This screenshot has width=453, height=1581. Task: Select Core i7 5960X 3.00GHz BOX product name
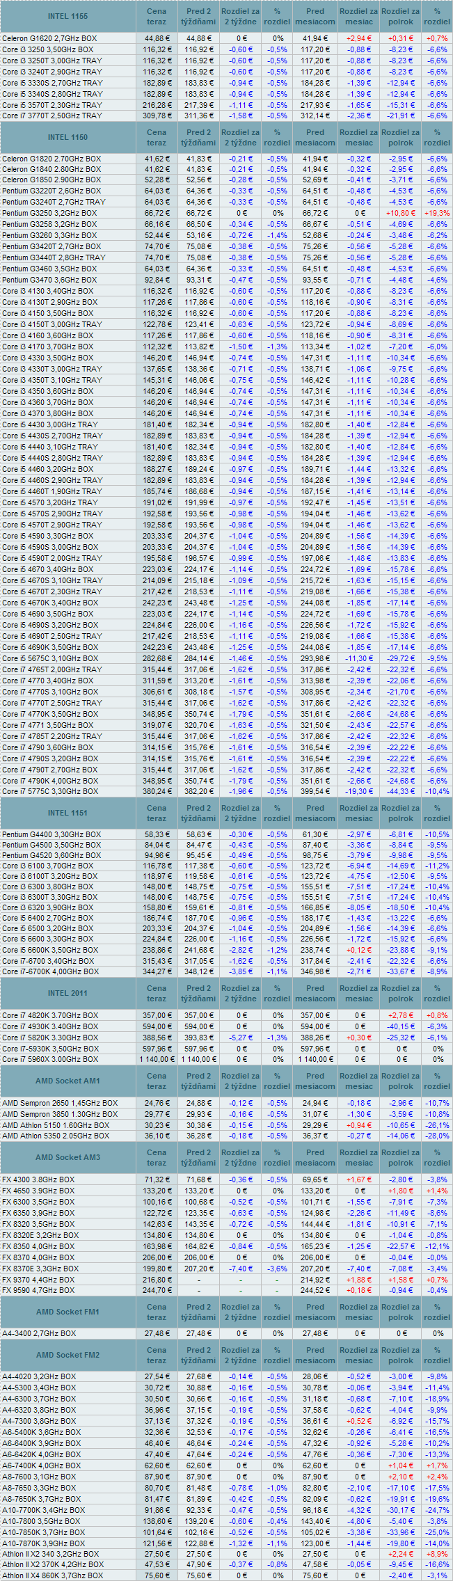[x=50, y=1059]
